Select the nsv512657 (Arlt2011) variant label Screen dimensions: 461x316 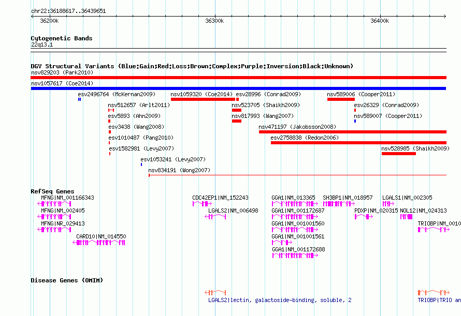tap(139, 105)
